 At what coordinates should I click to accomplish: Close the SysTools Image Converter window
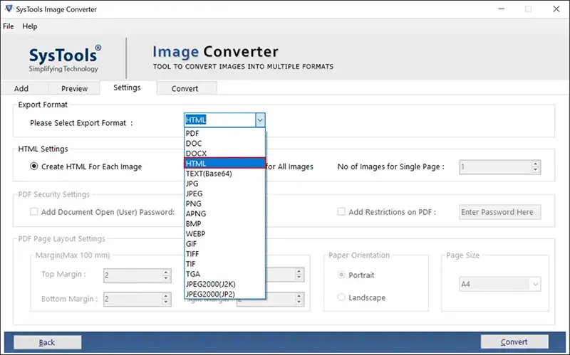tap(556, 9)
